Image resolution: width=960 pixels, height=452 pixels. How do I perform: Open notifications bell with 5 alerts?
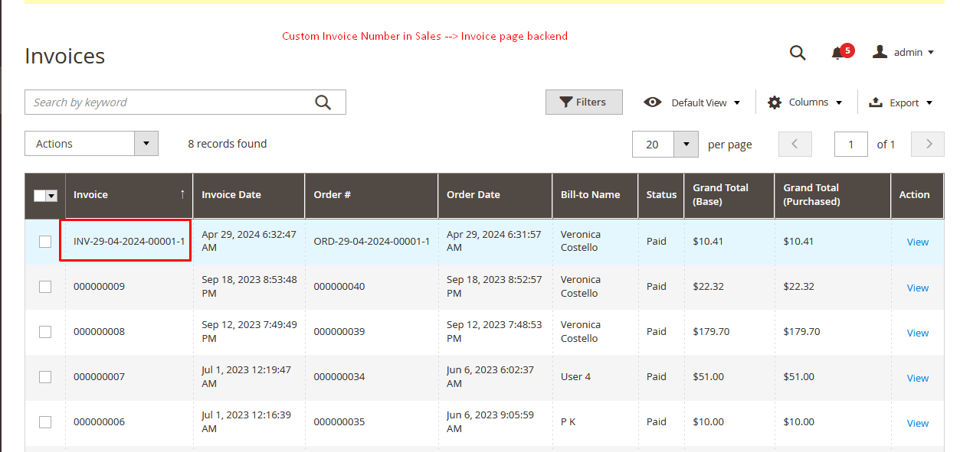pos(837,53)
